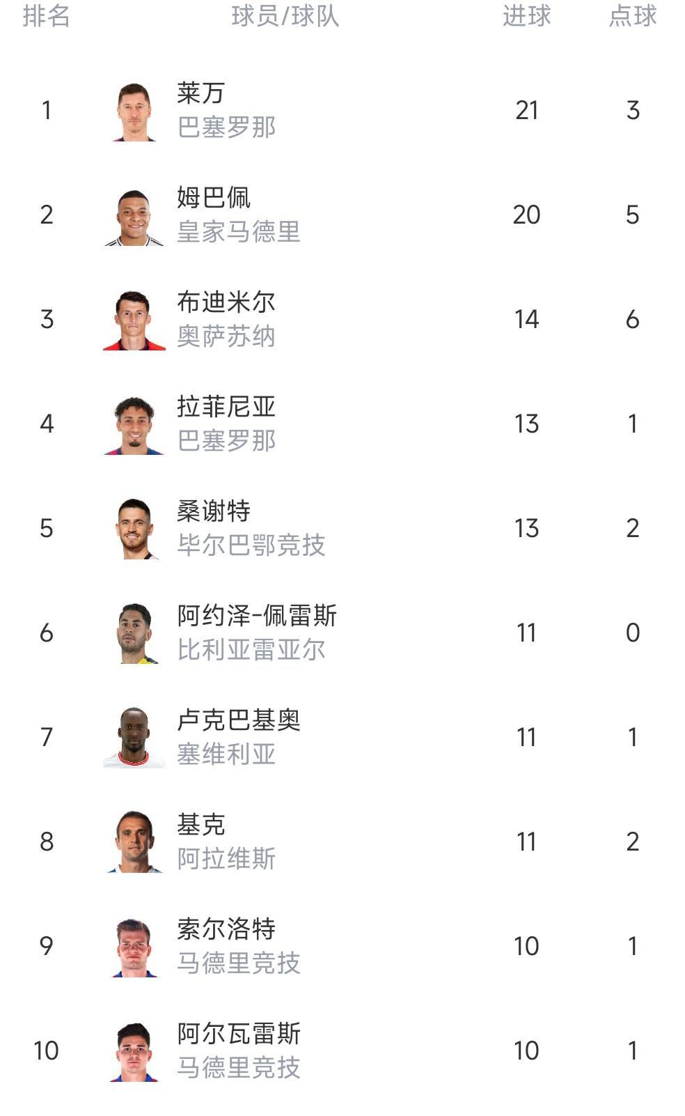
Task: Click the 莱万 player avatar photo
Action: 134,111
